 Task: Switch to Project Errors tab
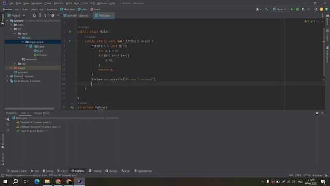tap(42, 113)
